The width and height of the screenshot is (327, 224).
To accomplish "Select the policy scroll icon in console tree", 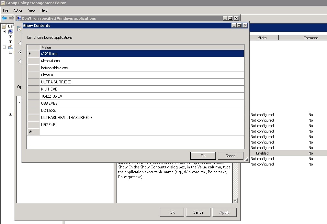I will [x=4, y=26].
